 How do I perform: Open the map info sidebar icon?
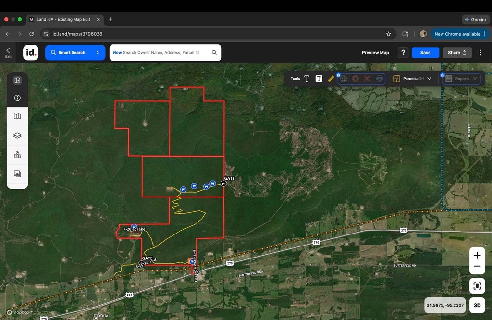[x=17, y=98]
